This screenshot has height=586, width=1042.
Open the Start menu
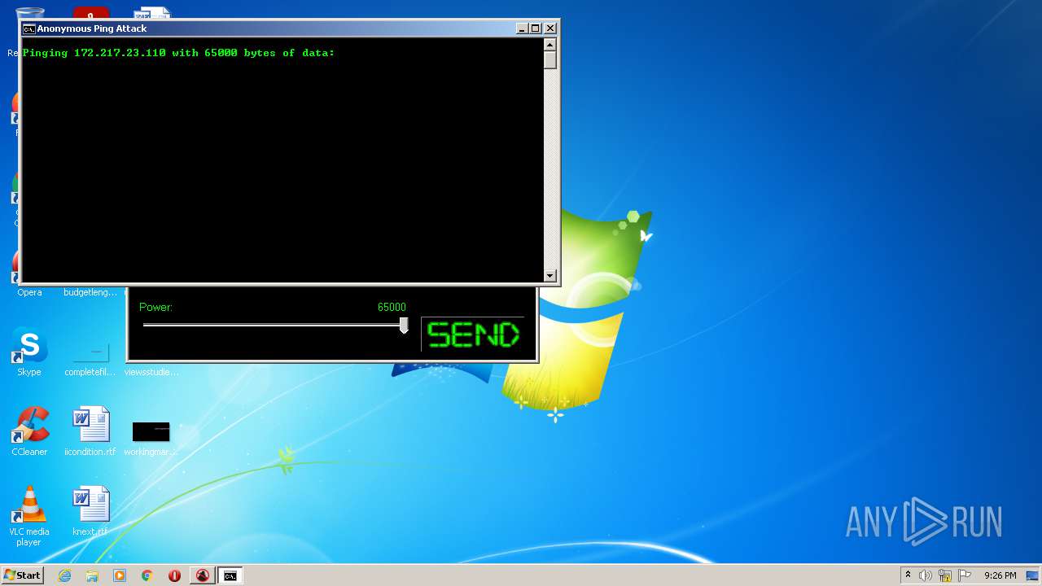22,575
